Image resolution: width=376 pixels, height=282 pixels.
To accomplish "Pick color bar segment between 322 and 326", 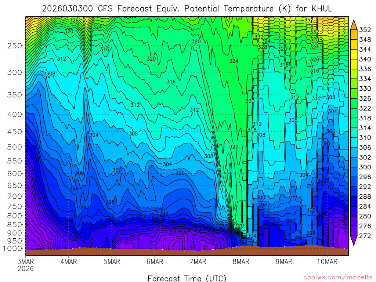I will [354, 103].
